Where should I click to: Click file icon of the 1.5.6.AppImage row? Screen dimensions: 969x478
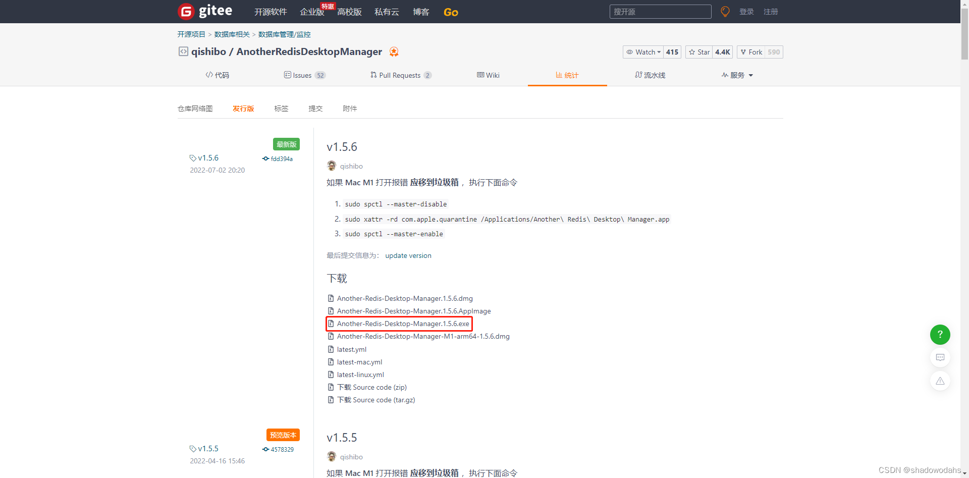click(331, 311)
